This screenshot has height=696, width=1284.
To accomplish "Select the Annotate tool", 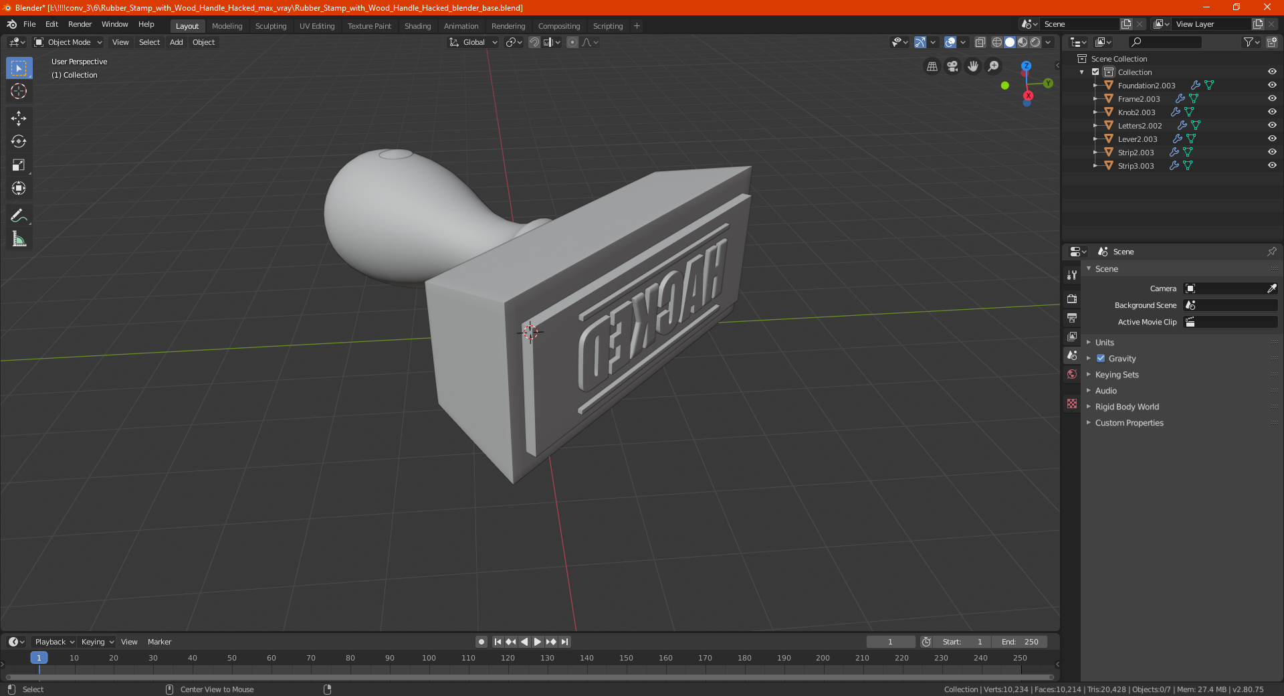I will pyautogui.click(x=19, y=215).
